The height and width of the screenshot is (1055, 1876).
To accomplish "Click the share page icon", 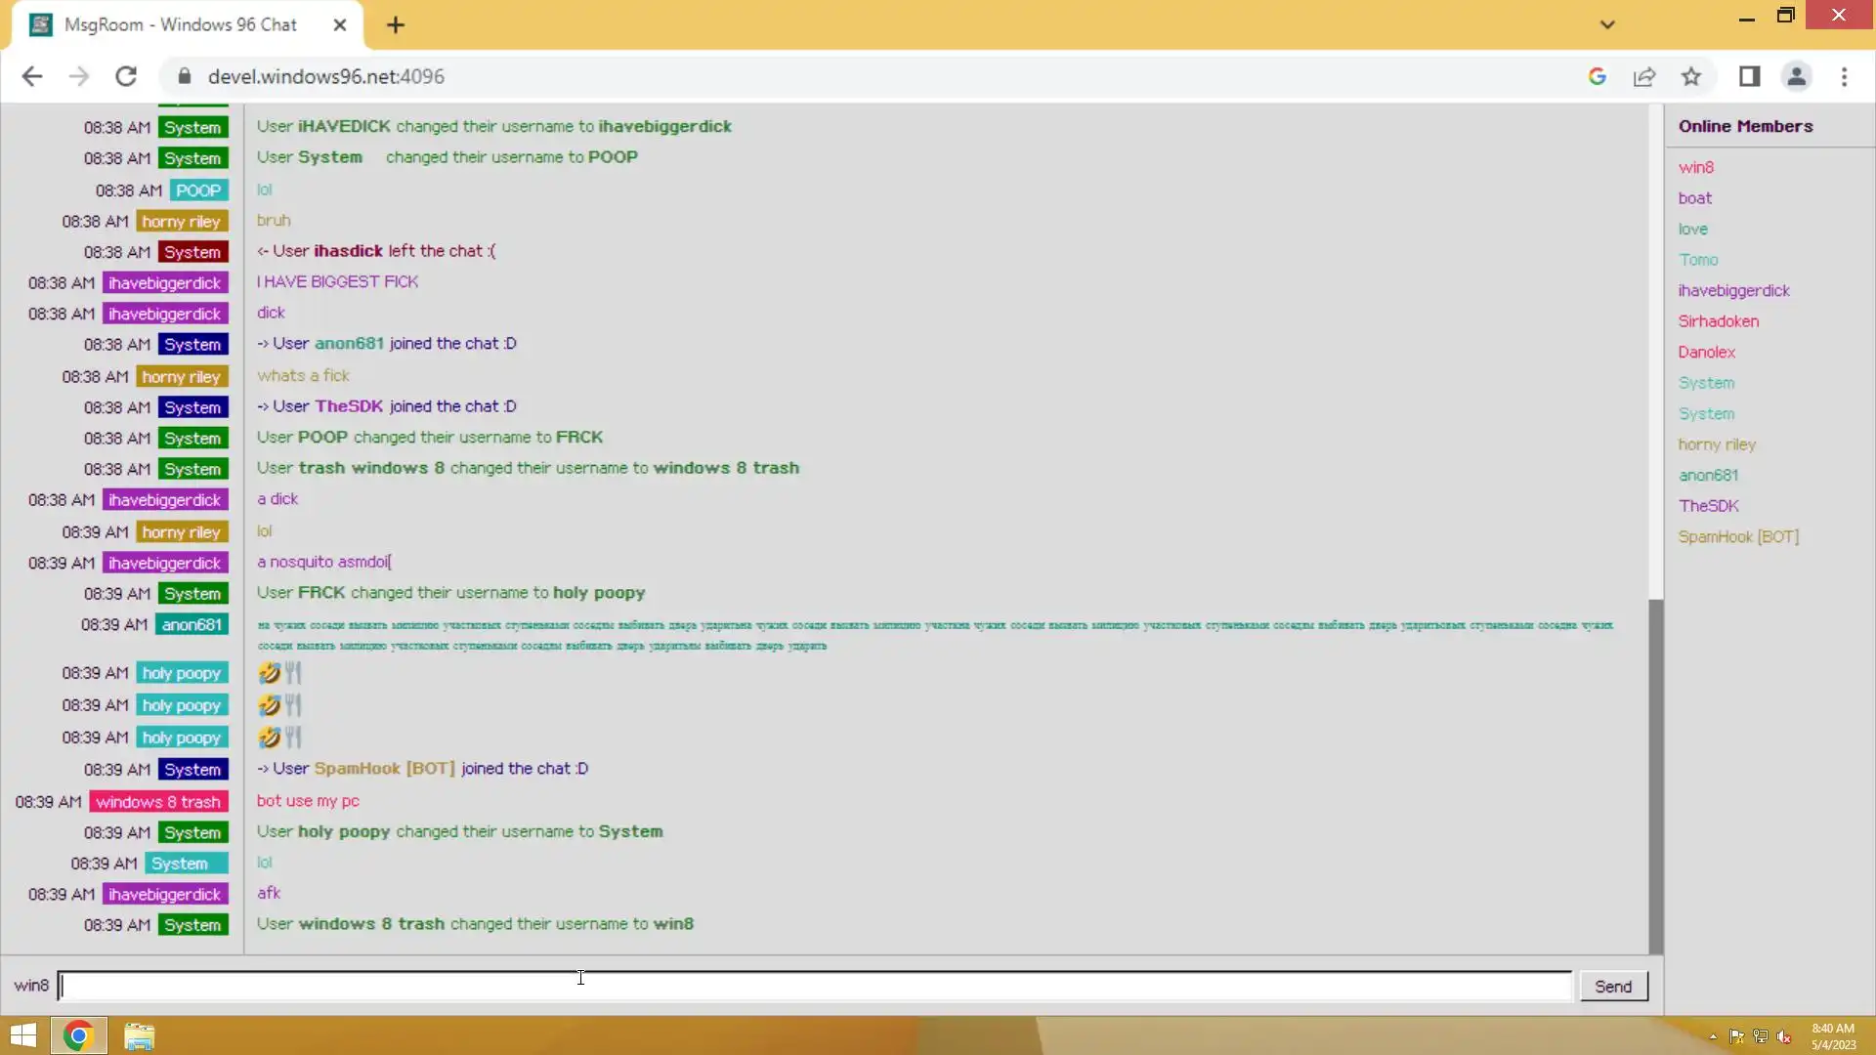I will pos(1644,76).
